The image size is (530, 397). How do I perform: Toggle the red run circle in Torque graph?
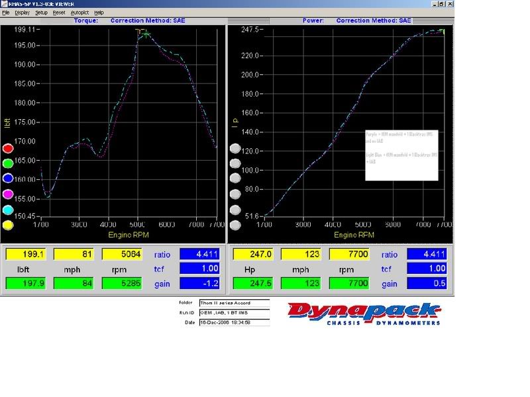[8, 148]
